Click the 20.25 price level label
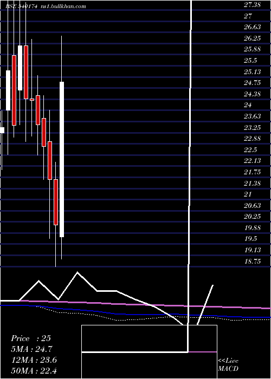The image size is (271, 379). click(x=252, y=217)
